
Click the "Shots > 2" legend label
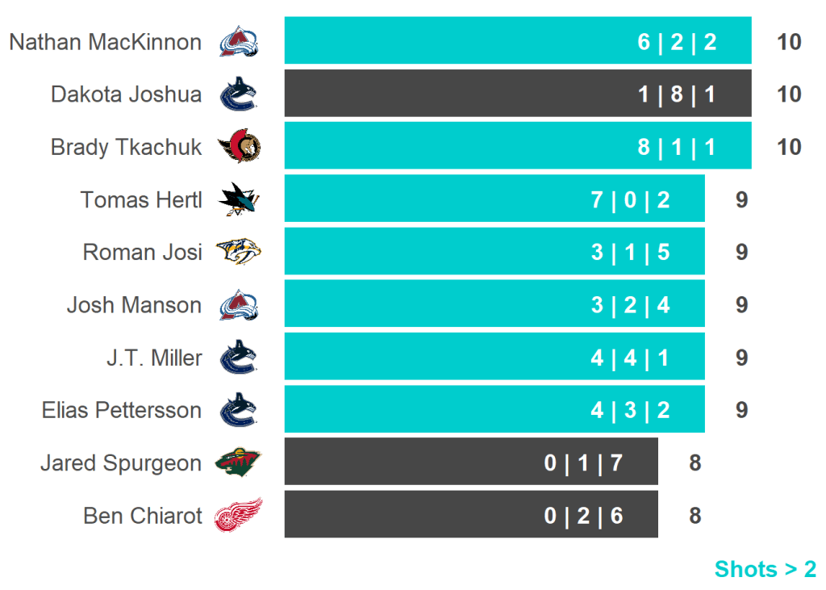pos(765,569)
